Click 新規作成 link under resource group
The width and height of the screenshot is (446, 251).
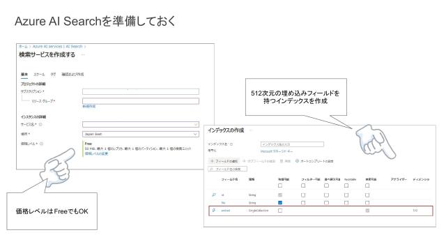point(89,107)
